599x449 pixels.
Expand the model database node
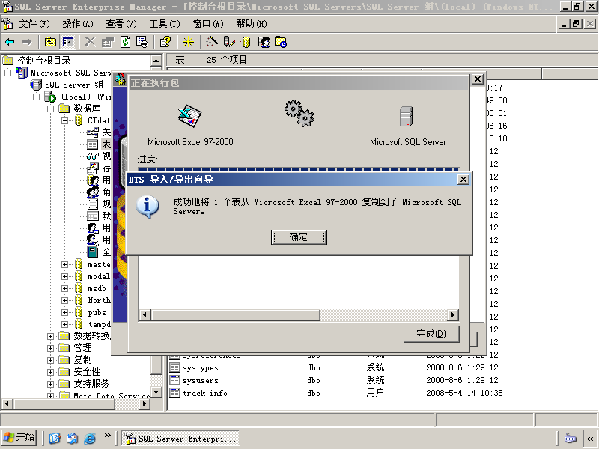pos(64,276)
